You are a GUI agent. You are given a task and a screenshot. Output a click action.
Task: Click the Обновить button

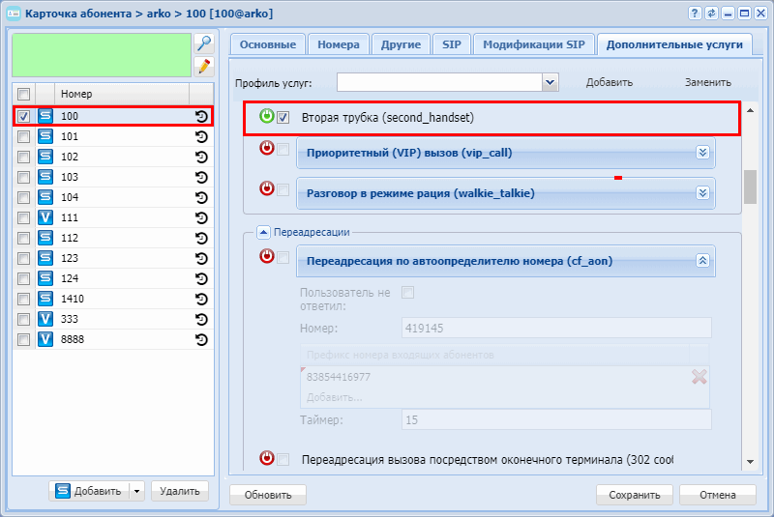268,495
